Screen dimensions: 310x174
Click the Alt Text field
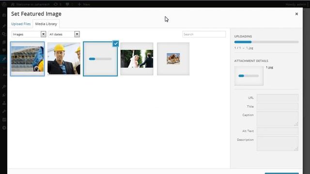tap(278, 131)
